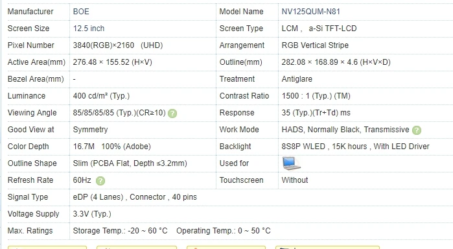
Task: Click the HADS, Normally Black, Transmissive text
Action: pyautogui.click(x=345, y=130)
